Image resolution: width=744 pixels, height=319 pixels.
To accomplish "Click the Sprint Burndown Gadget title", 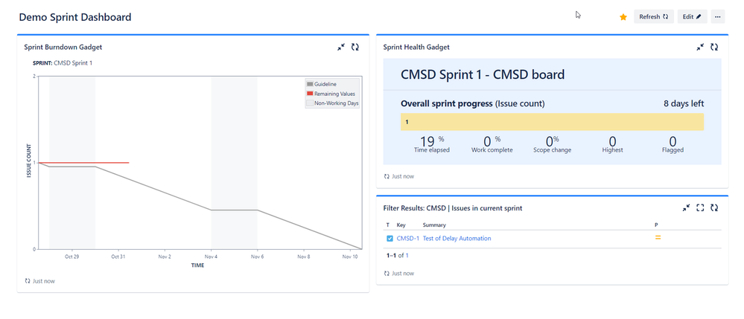I will coord(63,47).
